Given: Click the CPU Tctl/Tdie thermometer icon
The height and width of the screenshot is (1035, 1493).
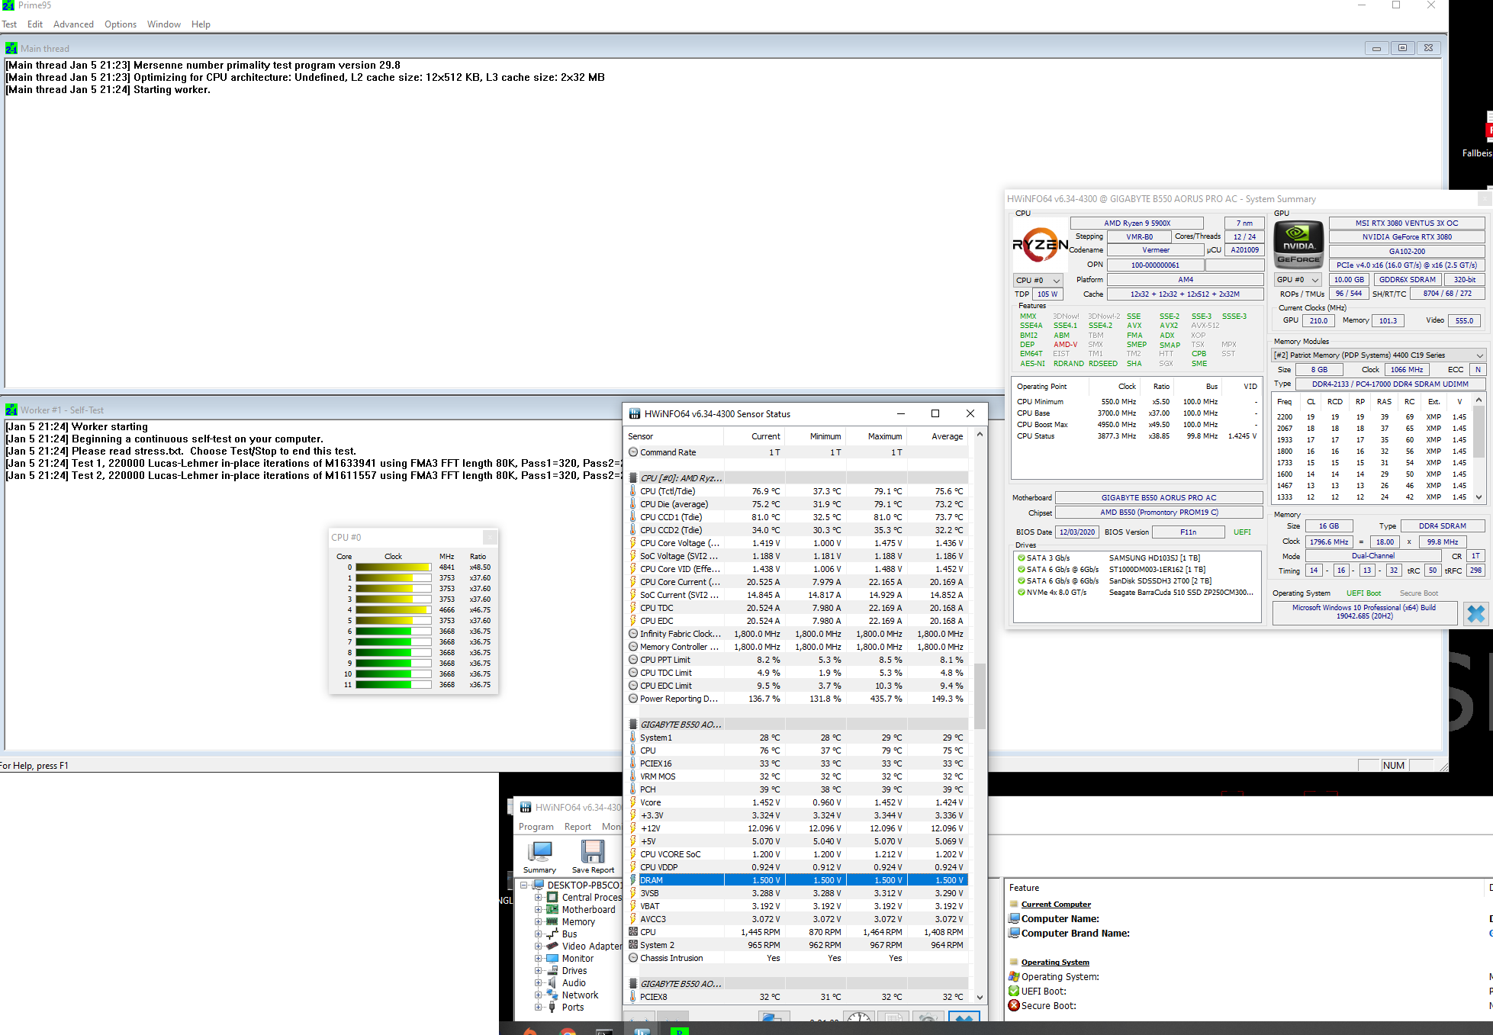Looking at the screenshot, I should [x=633, y=491].
